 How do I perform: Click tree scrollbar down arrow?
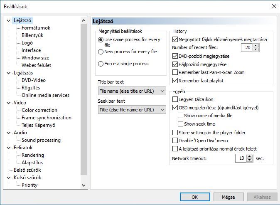point(84,185)
